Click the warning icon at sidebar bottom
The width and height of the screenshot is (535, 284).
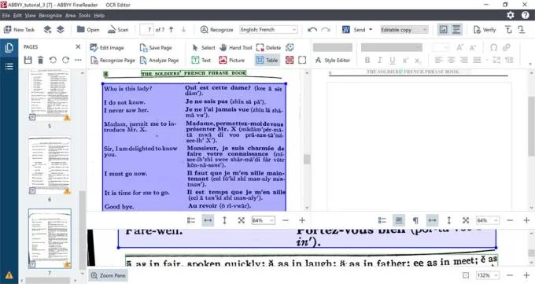coord(9,275)
